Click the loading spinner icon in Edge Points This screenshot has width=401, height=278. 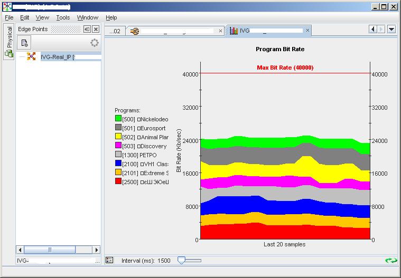[95, 43]
